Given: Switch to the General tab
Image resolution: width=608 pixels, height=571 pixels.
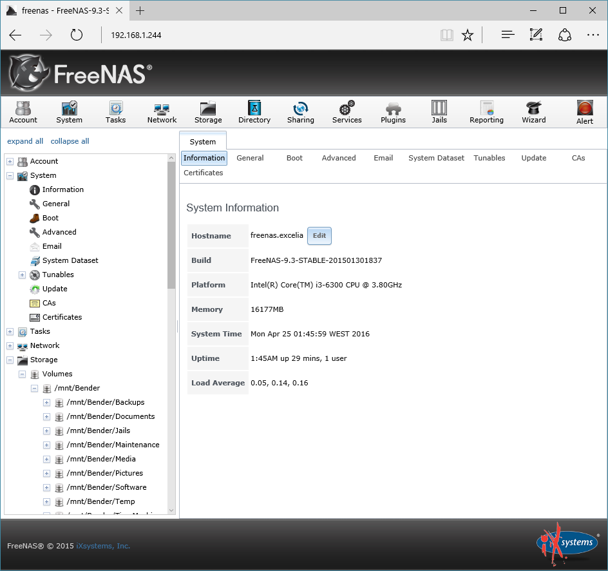Looking at the screenshot, I should [250, 158].
